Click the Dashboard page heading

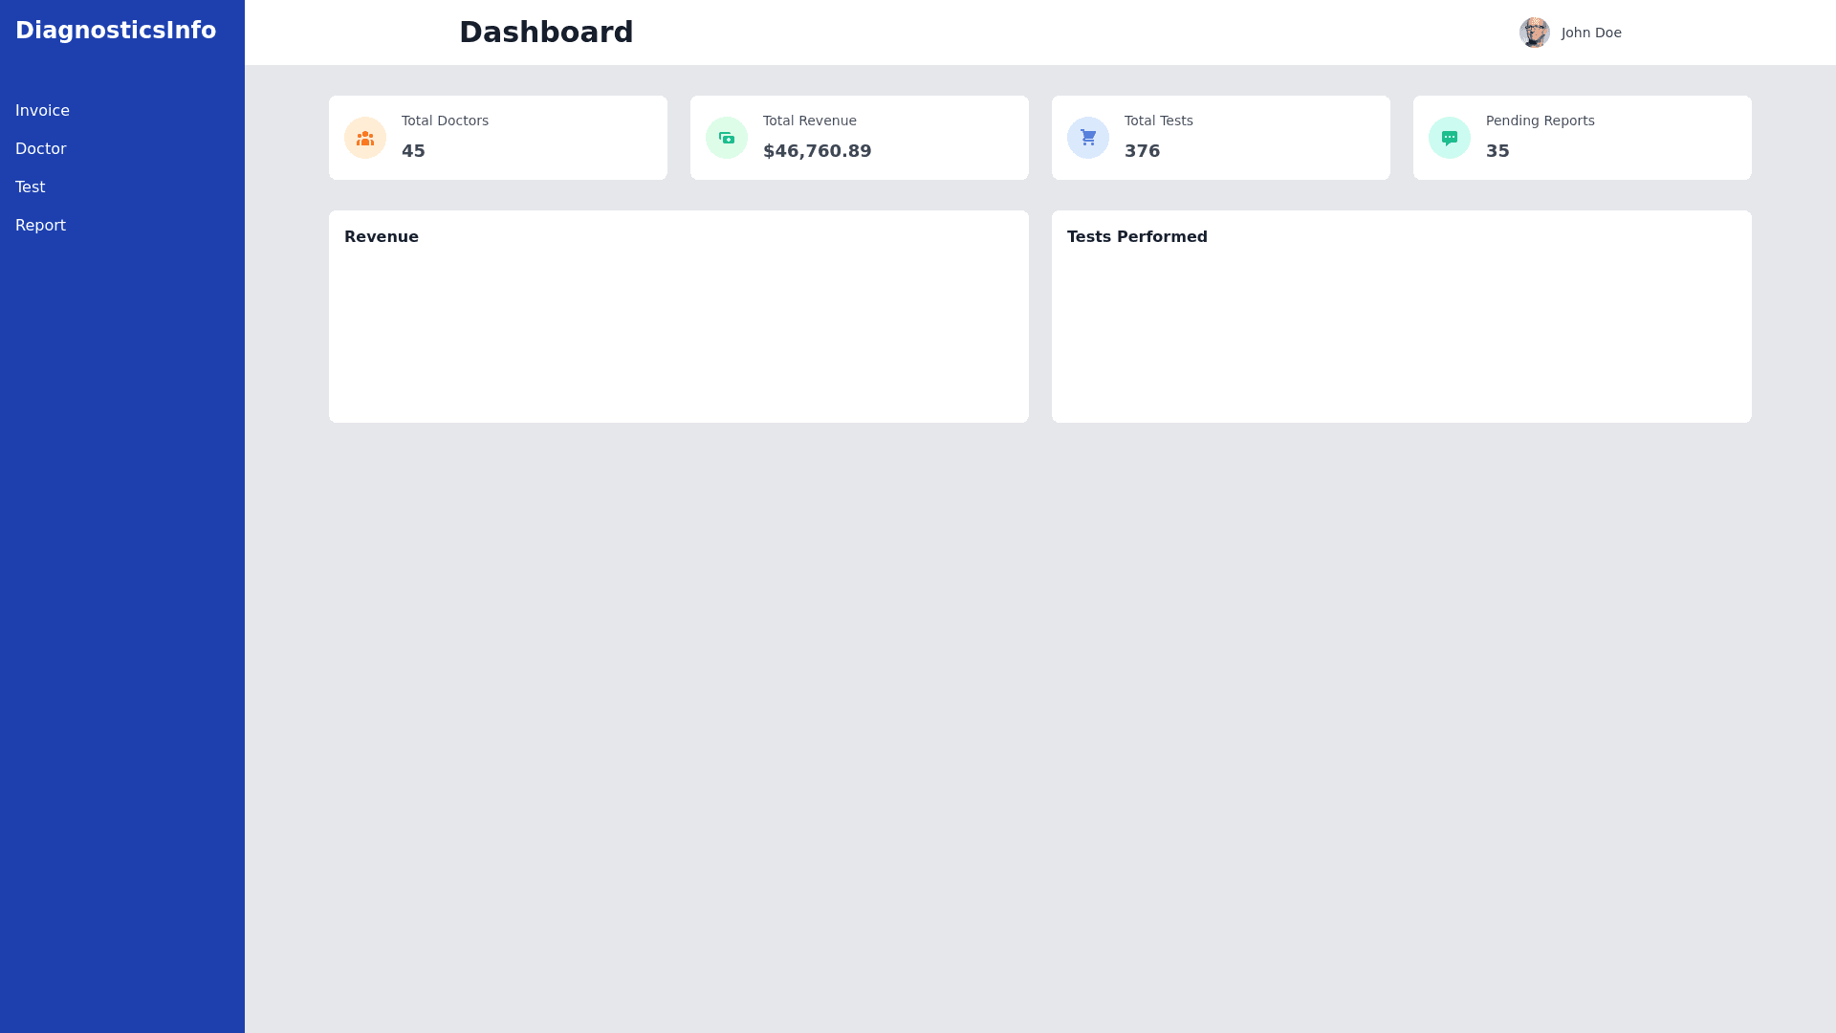[x=546, y=33]
